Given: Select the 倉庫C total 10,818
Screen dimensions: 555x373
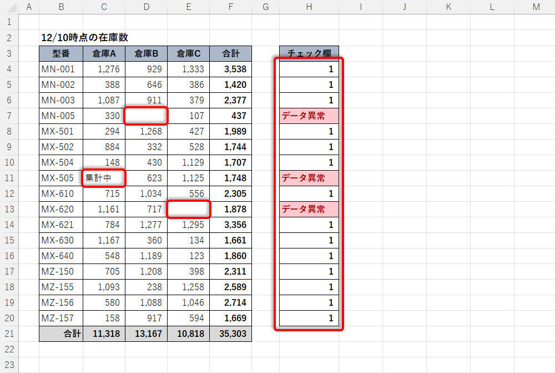Looking at the screenshot, I should coord(188,334).
